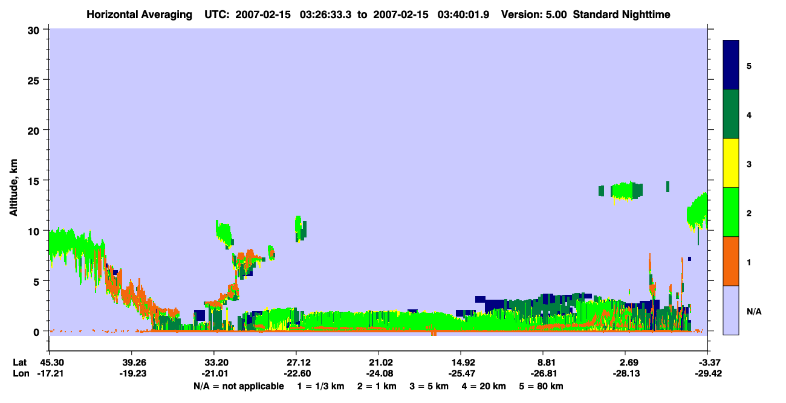Click the '3 = 5 km' legend note
Image resolution: width=786 pixels, height=403 pixels.
(429, 386)
